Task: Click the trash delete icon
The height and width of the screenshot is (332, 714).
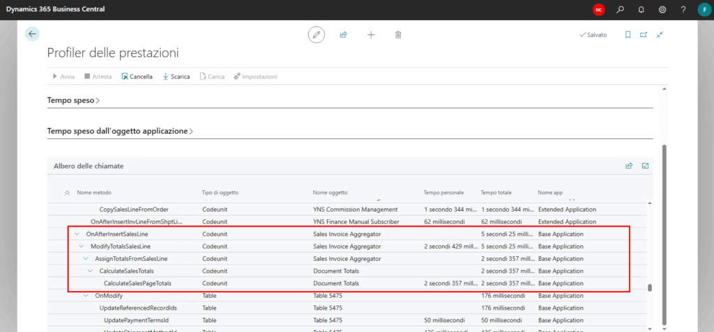Action: click(398, 34)
